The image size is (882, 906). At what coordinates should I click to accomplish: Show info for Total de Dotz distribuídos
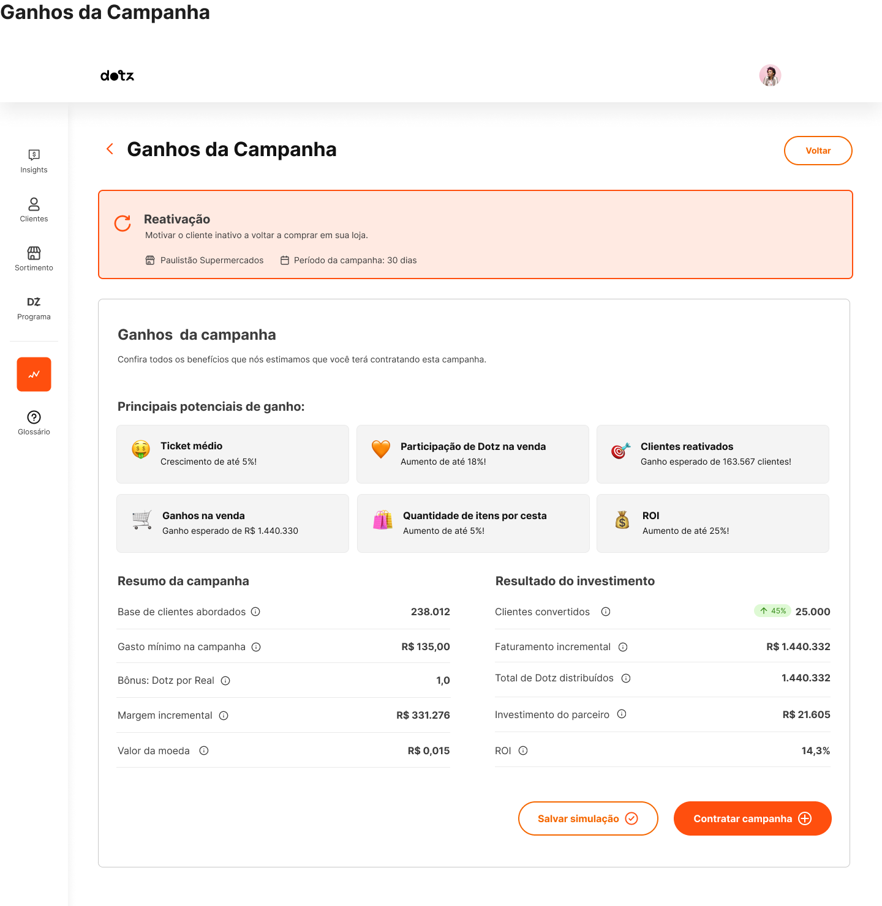tap(626, 678)
